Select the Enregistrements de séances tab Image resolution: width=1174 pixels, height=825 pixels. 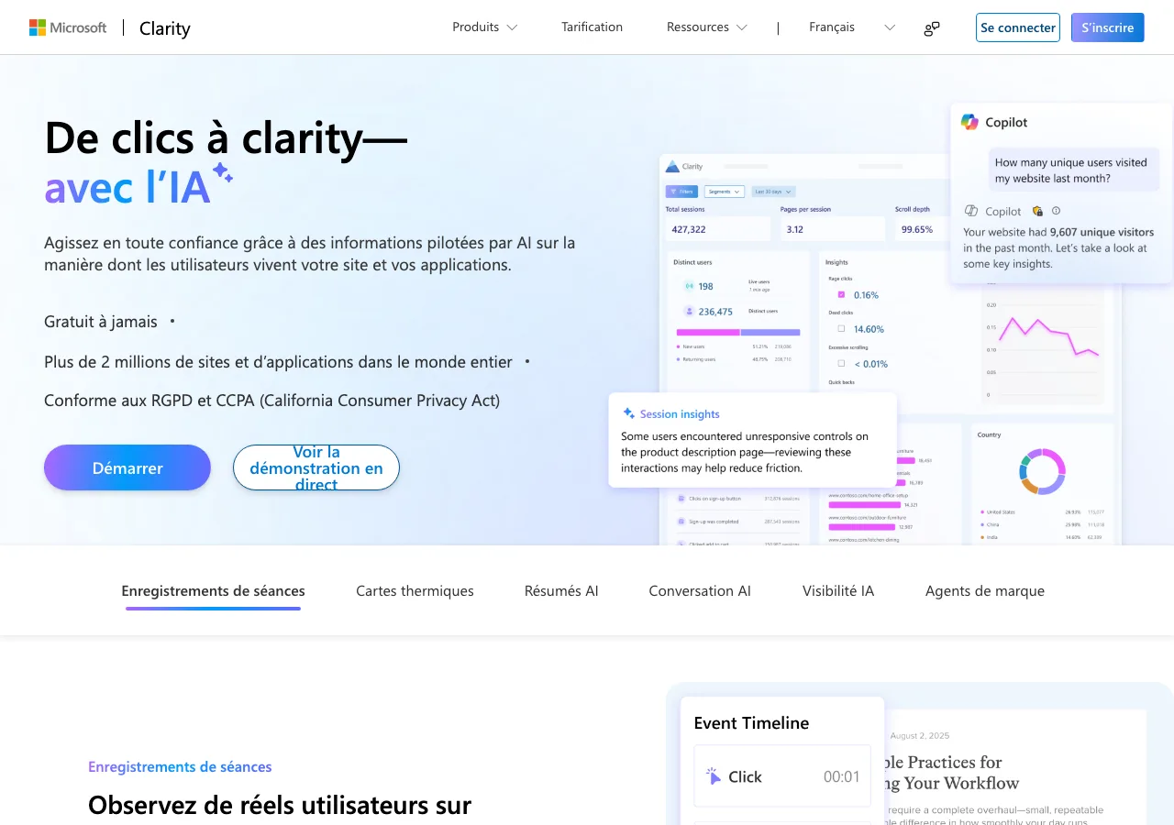tap(213, 591)
